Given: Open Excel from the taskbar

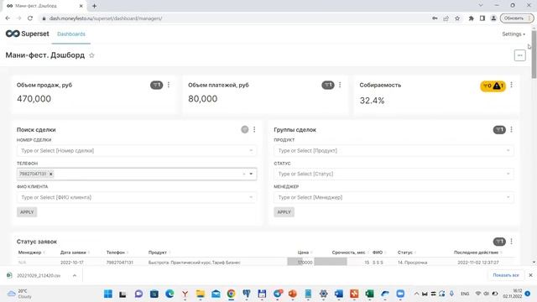Looking at the screenshot, I should pos(369,294).
